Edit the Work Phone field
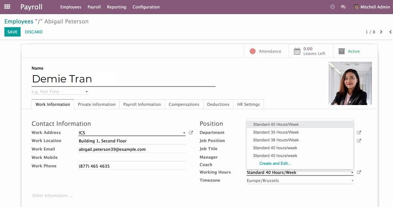The width and height of the screenshot is (393, 207). pos(132,166)
